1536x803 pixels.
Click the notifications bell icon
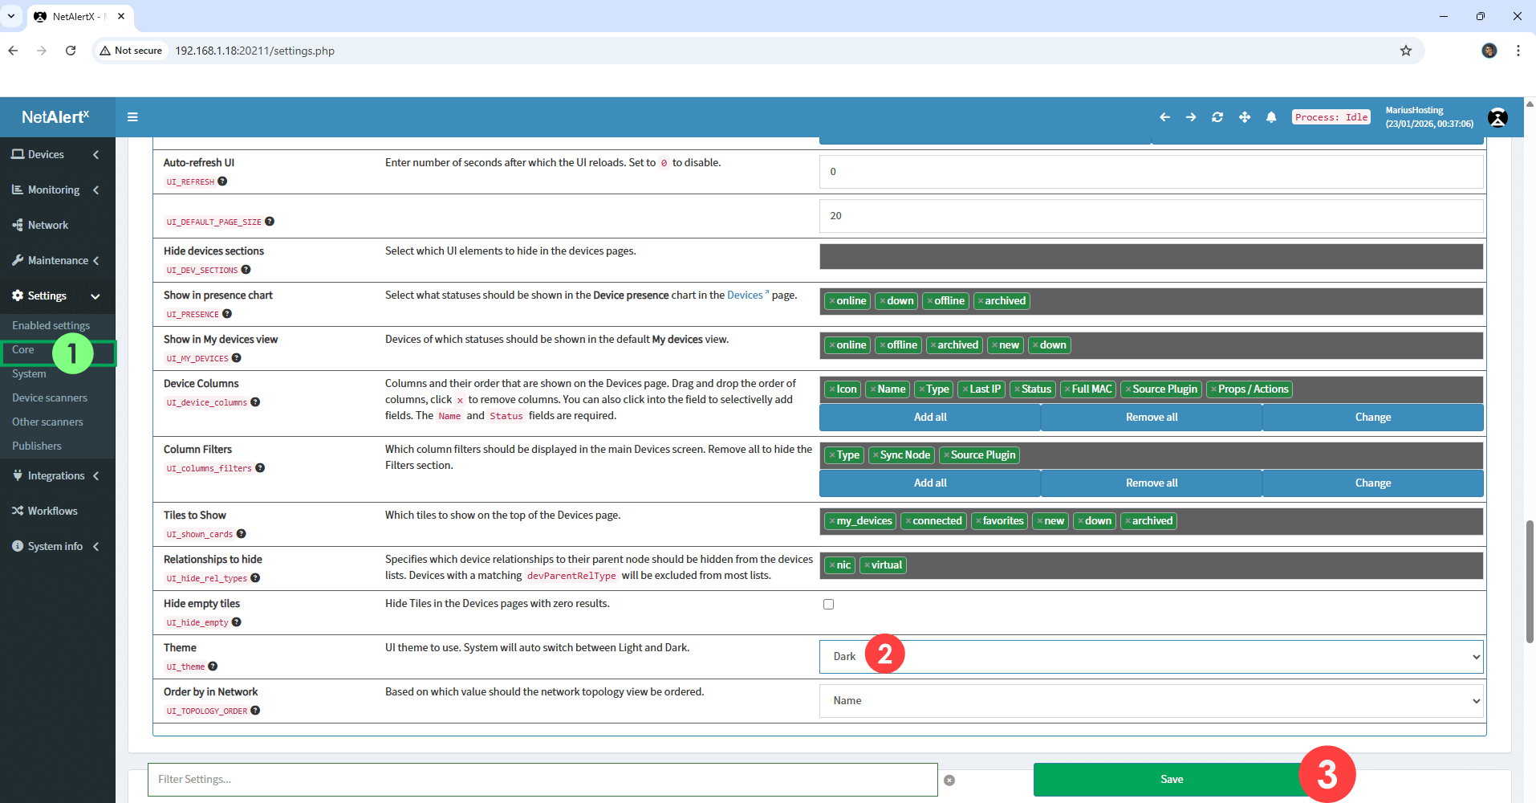1271,117
